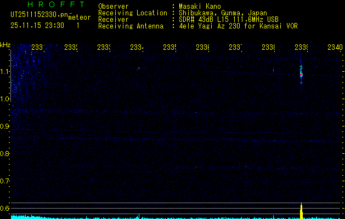Image resolution: width=345 pixels, height=219 pixels.
Task: Click the 25.11.15 23:30 timestamp
Action: click(37, 25)
